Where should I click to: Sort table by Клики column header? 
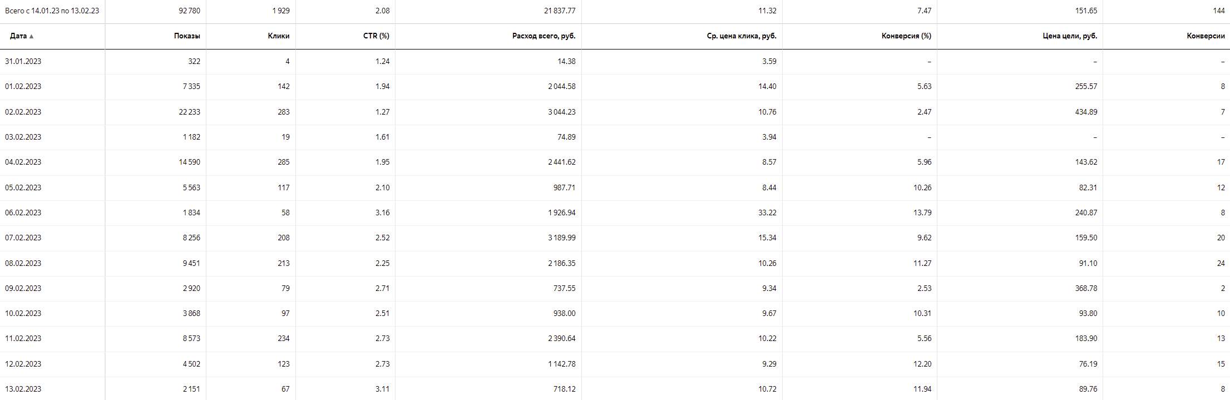[278, 36]
